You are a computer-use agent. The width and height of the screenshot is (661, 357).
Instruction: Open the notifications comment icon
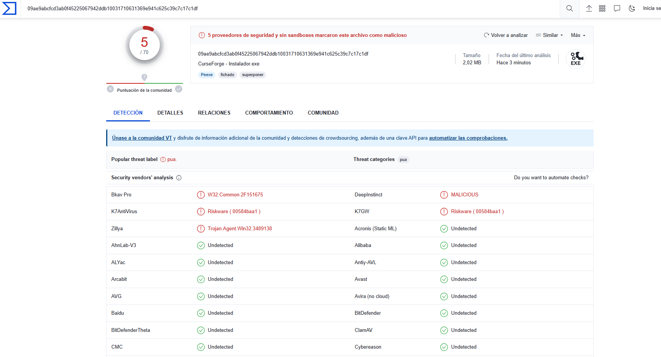pyautogui.click(x=617, y=8)
